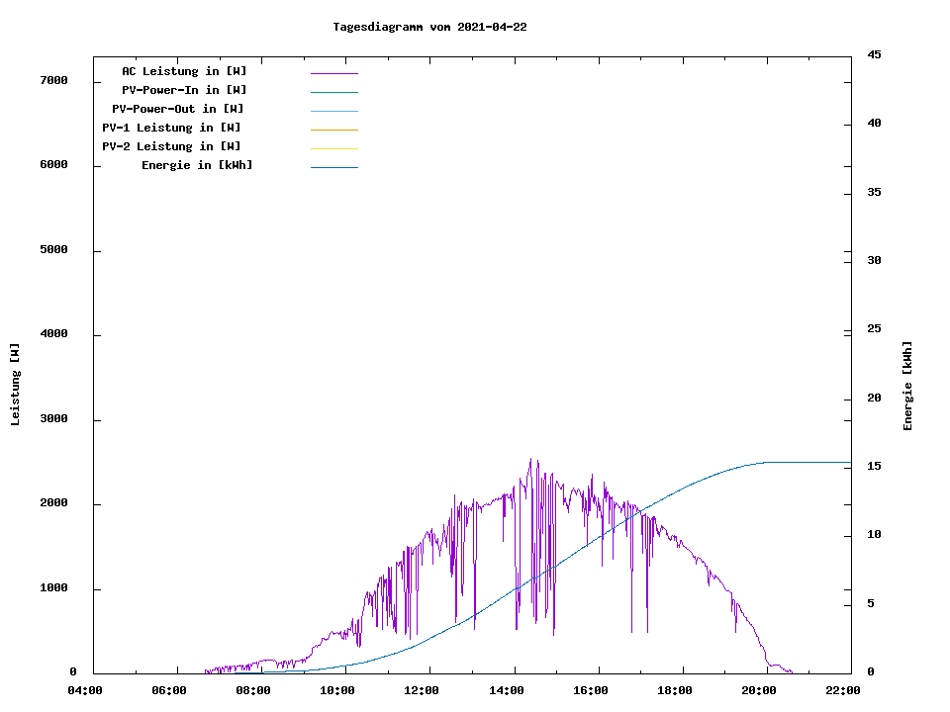The width and height of the screenshot is (950, 712).
Task: Click the rotated Energie [kWh] right axis title
Action: click(907, 386)
